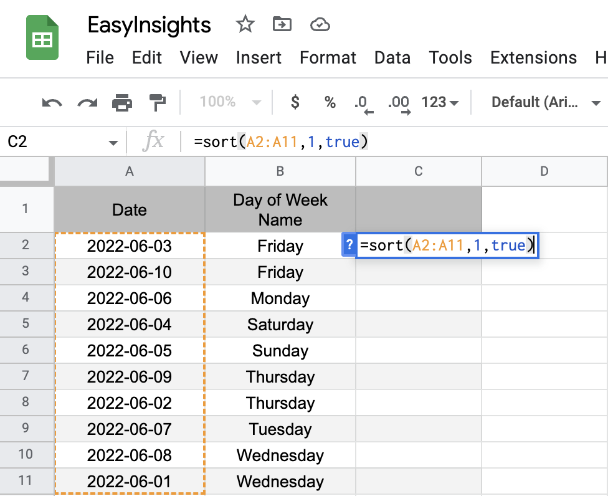Screen dimensions: 608x496
Task: Open the Format menu
Action: pyautogui.click(x=328, y=58)
